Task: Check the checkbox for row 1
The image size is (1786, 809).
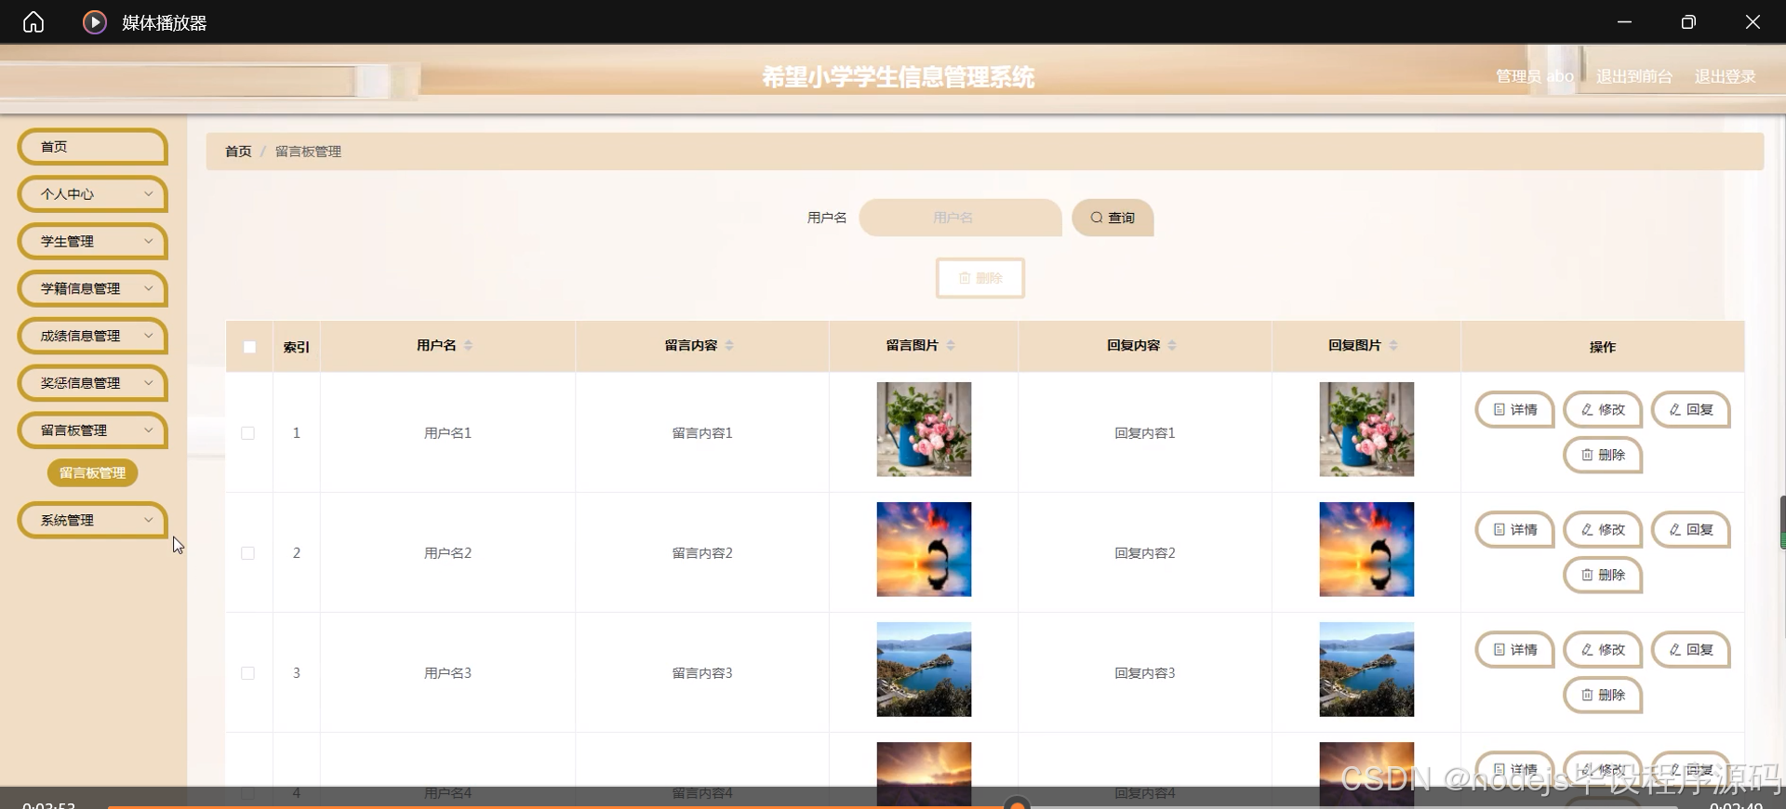Action: pyautogui.click(x=247, y=433)
